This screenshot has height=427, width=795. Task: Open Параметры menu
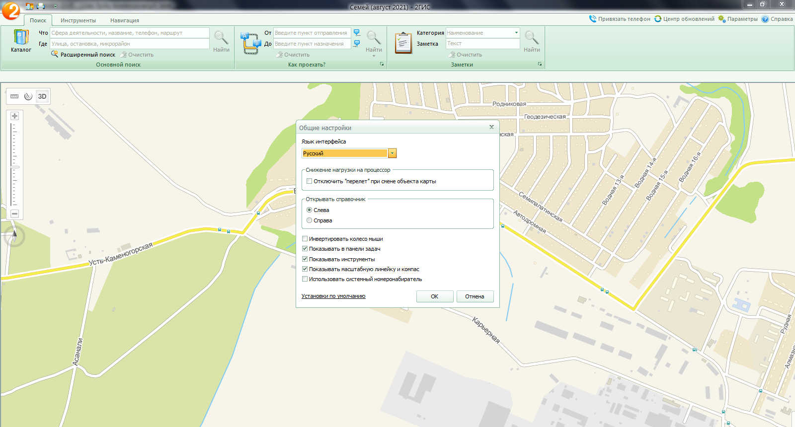(x=738, y=19)
